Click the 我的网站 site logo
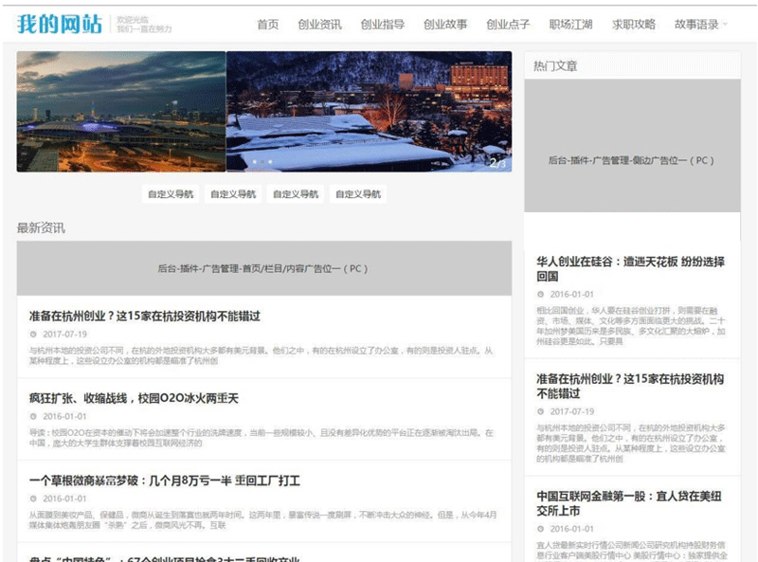 point(60,24)
